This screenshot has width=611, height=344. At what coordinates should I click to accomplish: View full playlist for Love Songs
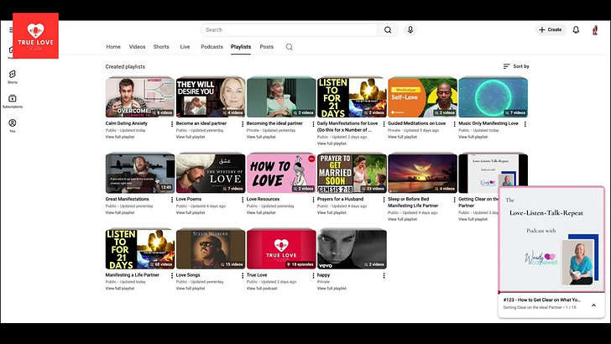click(x=191, y=289)
